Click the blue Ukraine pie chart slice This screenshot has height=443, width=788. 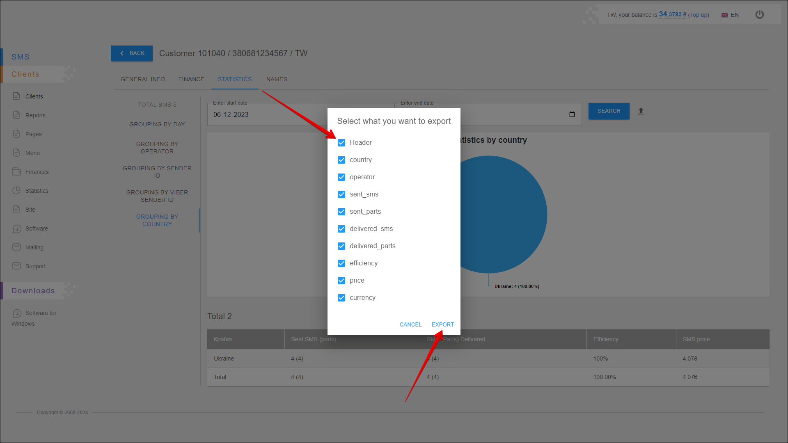click(x=505, y=213)
